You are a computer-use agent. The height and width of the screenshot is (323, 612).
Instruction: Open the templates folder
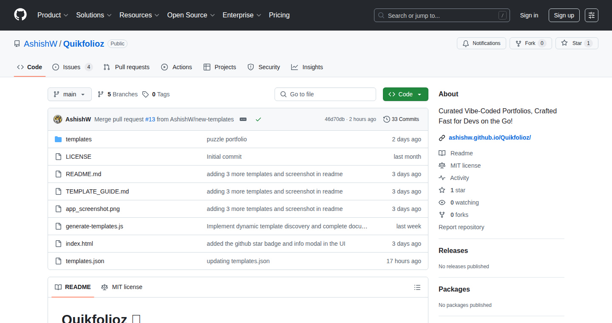(x=79, y=139)
